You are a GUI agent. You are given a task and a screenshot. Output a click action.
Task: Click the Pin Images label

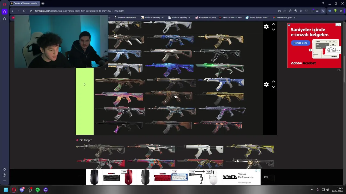coord(86,140)
